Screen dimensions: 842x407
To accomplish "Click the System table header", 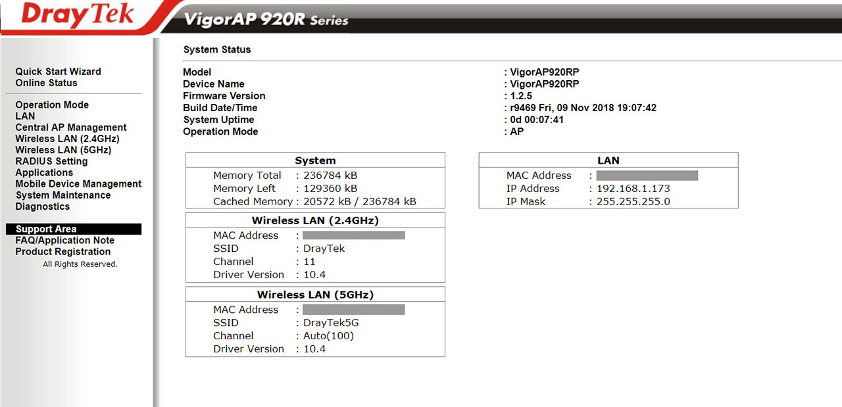I will [x=315, y=160].
